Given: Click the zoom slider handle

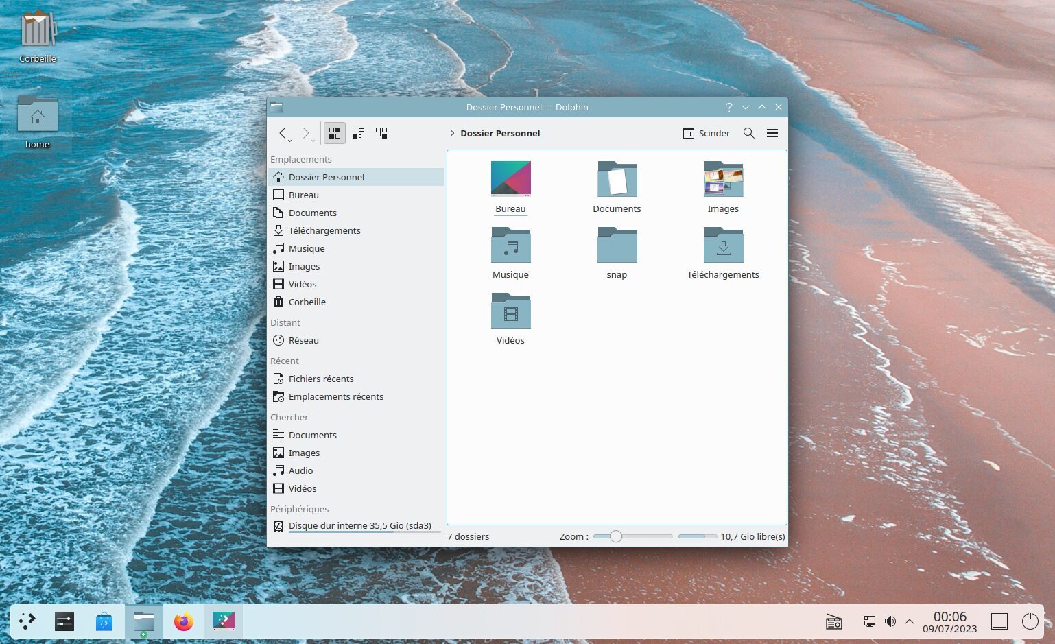Looking at the screenshot, I should [615, 536].
